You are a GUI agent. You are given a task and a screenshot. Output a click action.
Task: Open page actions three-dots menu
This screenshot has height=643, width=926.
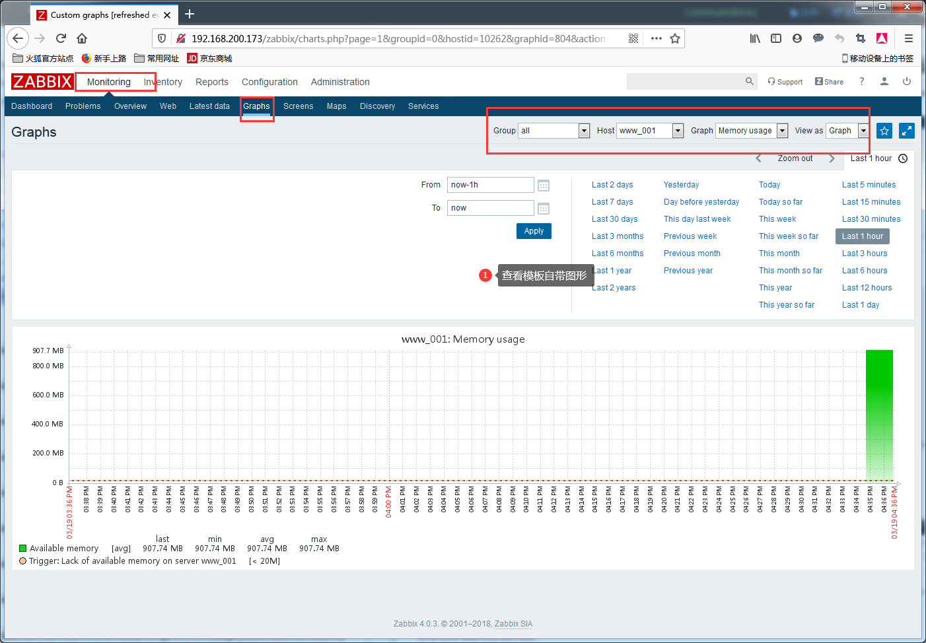(x=656, y=38)
